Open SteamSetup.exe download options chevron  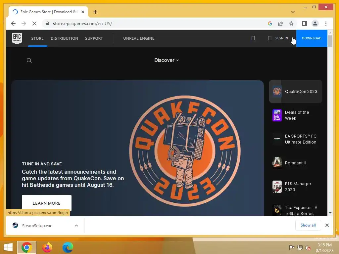76,226
